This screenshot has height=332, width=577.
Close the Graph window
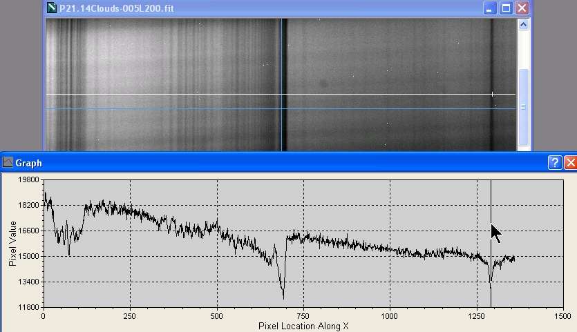(x=570, y=163)
